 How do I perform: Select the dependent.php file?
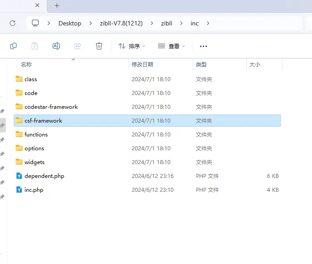coord(44,176)
